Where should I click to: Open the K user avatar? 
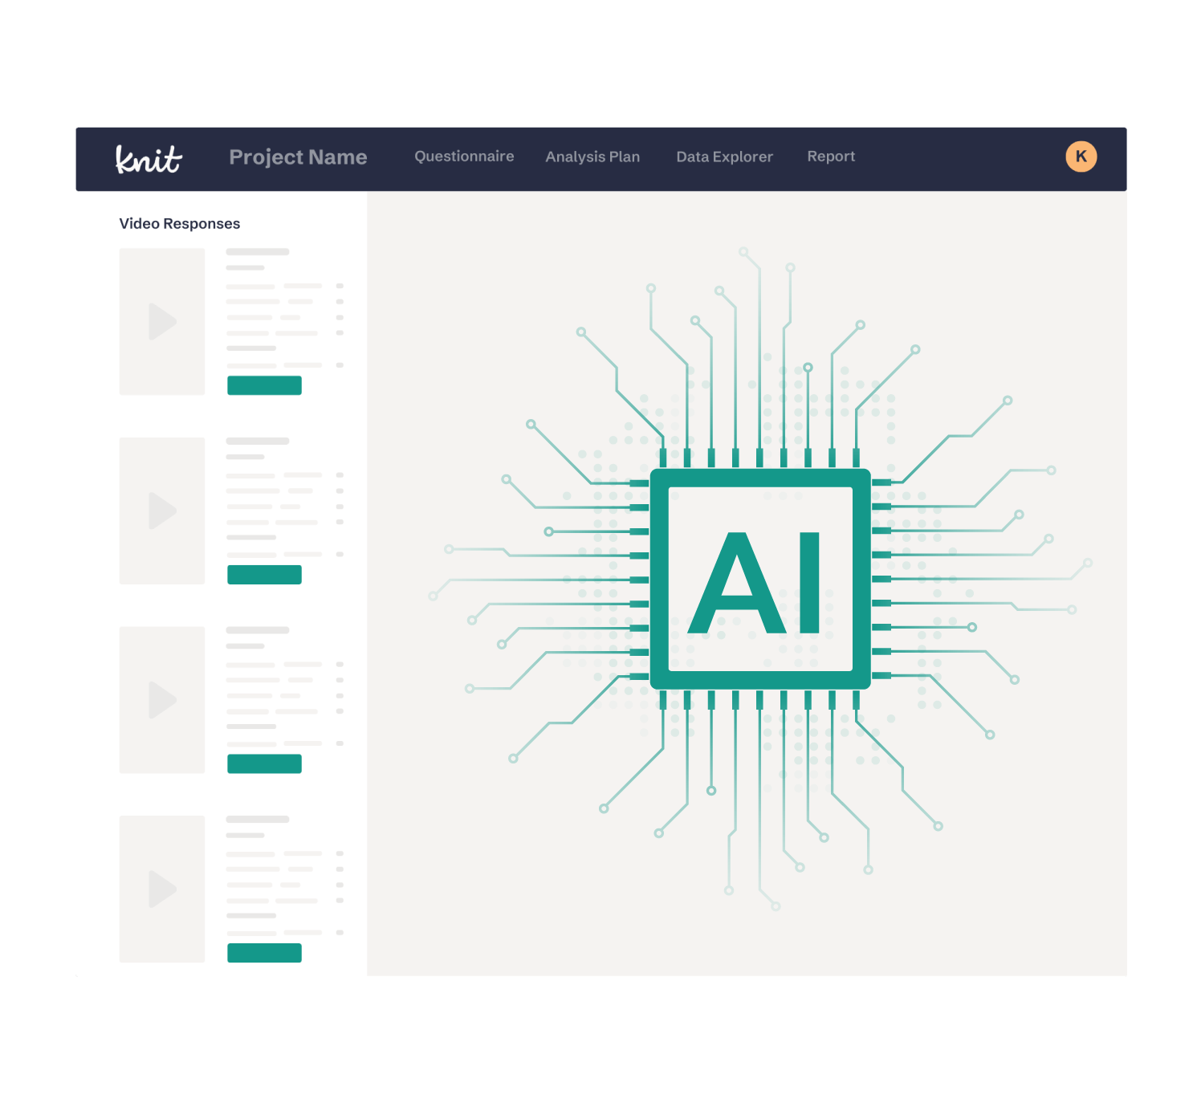point(1081,157)
